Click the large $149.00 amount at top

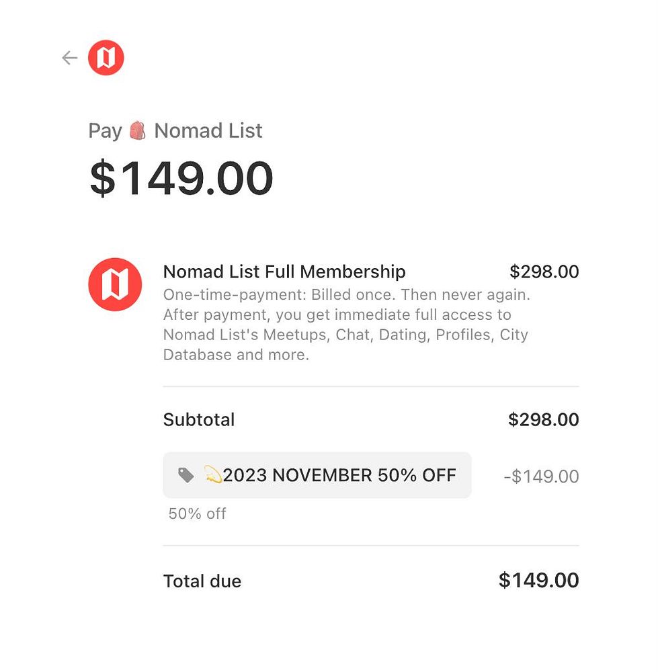[181, 179]
